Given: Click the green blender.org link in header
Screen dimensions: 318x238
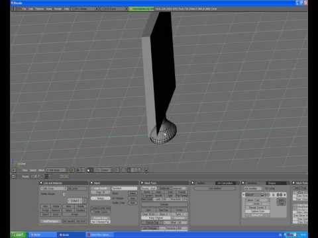Looking at the screenshot, I should [141, 9].
